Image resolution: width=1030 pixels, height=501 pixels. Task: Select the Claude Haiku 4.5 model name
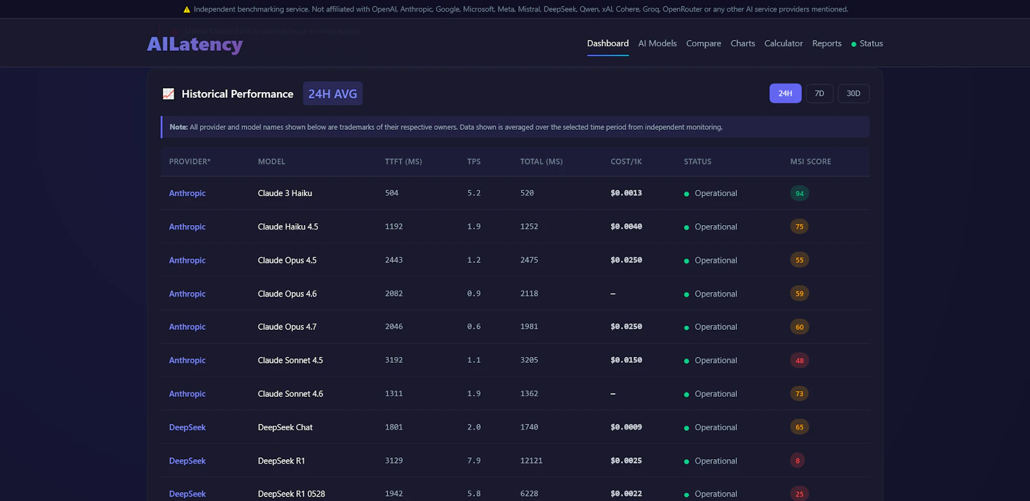(x=288, y=226)
